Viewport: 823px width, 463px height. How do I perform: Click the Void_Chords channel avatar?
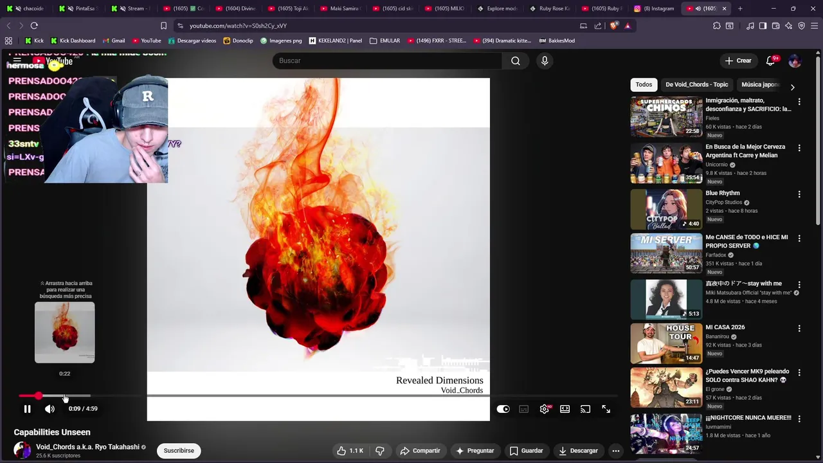point(23,451)
